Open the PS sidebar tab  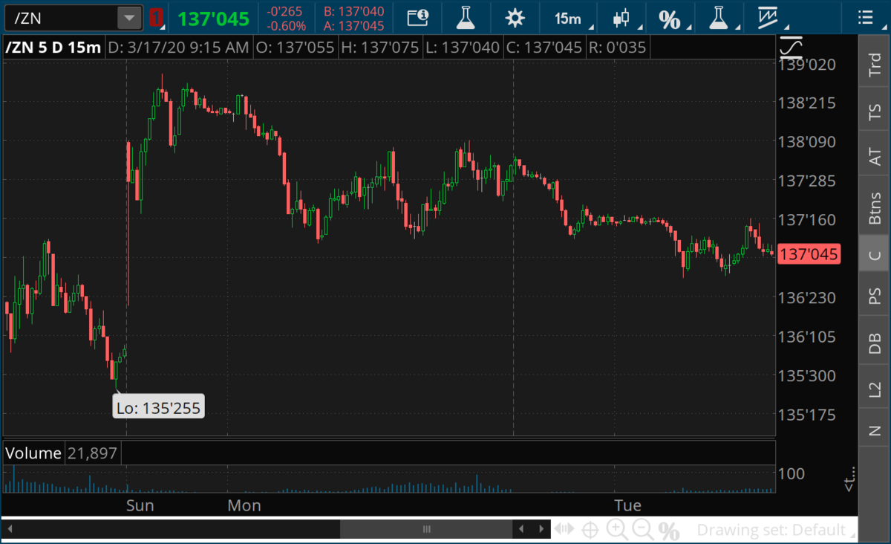875,297
